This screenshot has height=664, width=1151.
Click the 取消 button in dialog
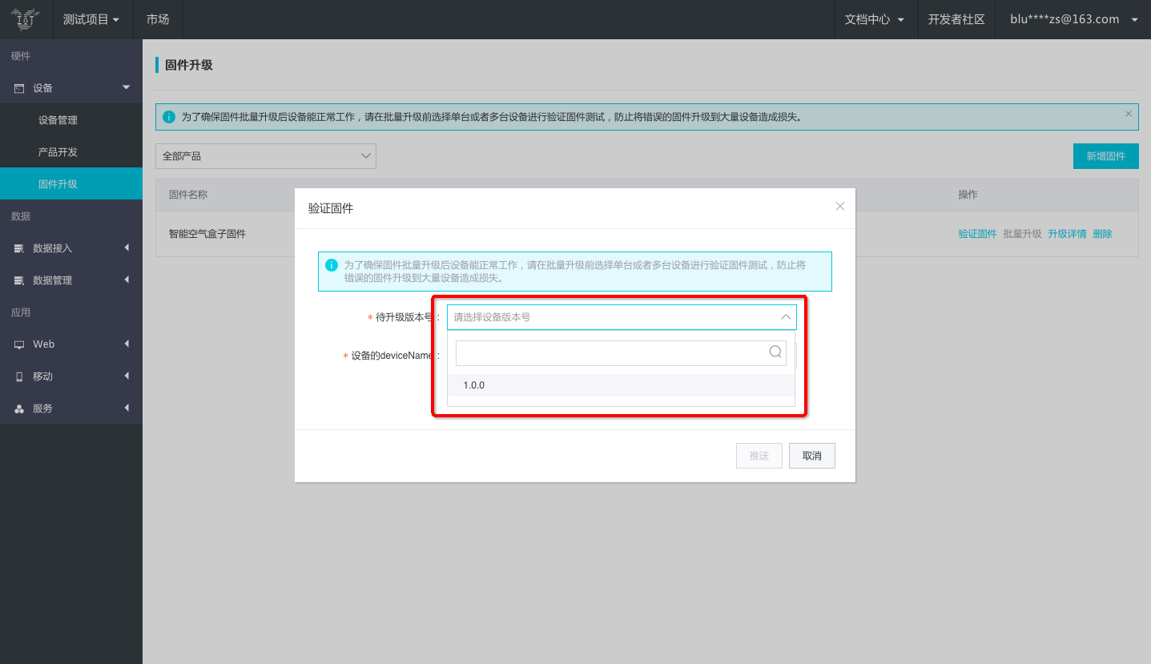(812, 456)
